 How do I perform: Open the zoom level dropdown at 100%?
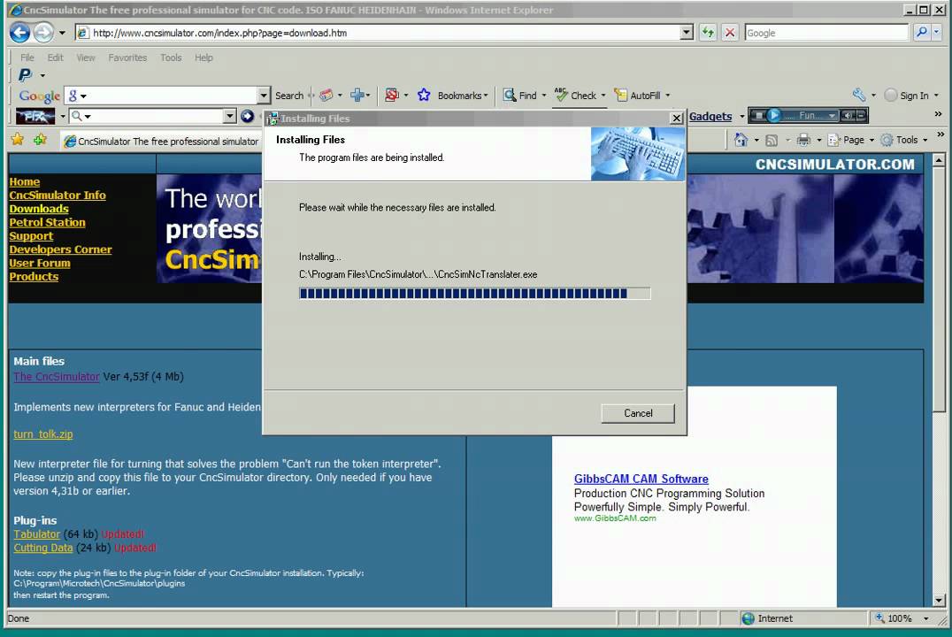(926, 618)
